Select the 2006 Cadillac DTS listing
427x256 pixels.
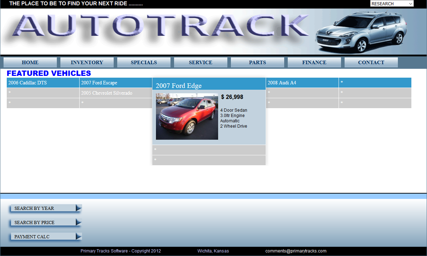[43, 83]
